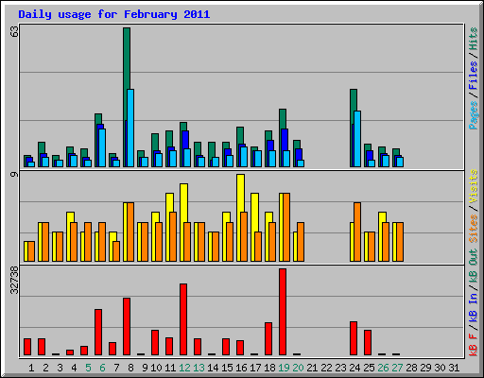Click the light blue Pages bar for day 24

point(357,139)
